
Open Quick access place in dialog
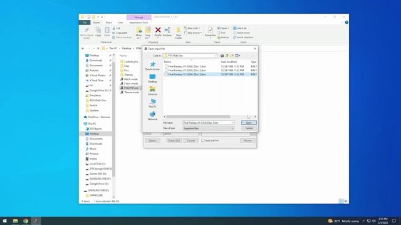152,66
